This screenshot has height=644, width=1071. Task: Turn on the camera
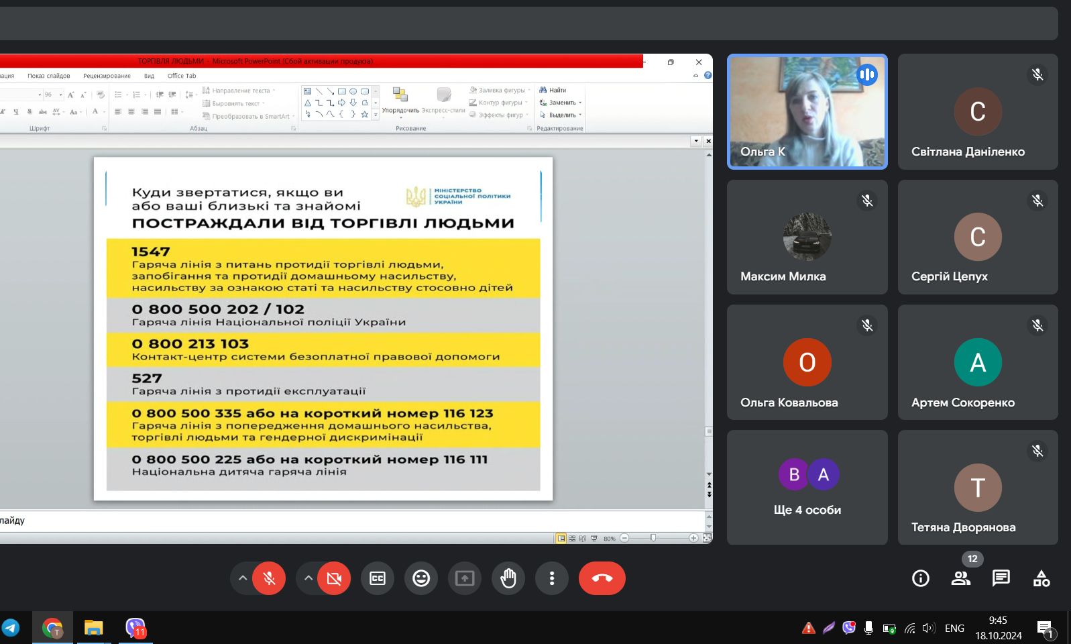334,578
